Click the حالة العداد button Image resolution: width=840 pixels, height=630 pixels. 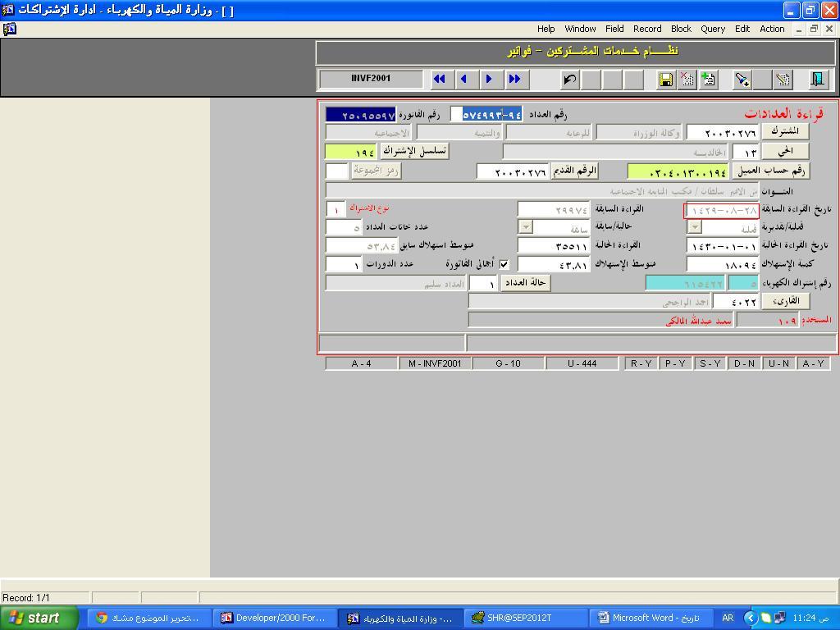coord(525,283)
